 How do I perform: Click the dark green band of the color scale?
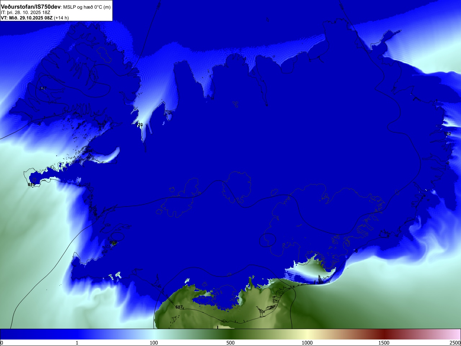[x=230, y=334]
